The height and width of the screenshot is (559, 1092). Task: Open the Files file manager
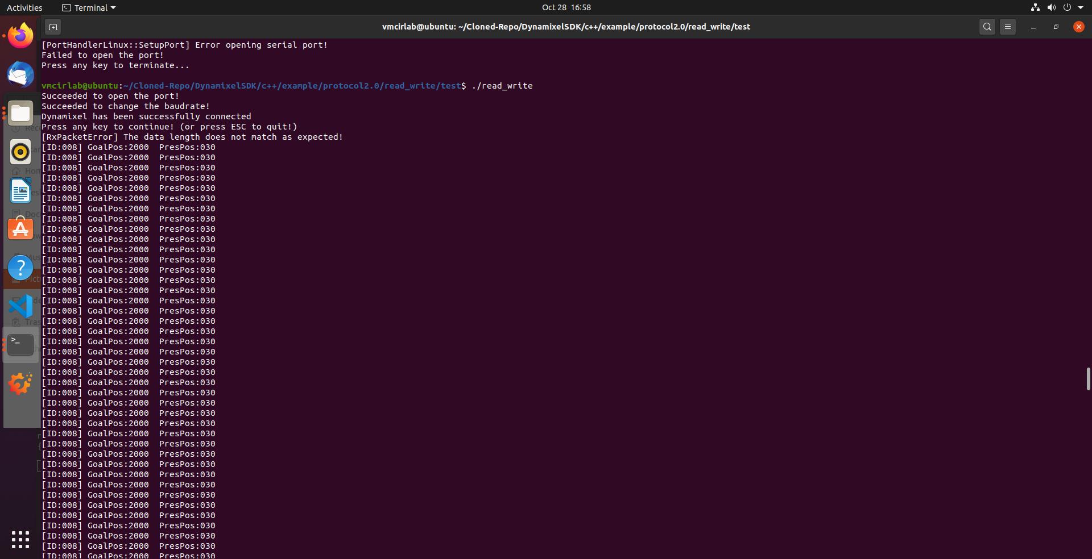point(20,113)
